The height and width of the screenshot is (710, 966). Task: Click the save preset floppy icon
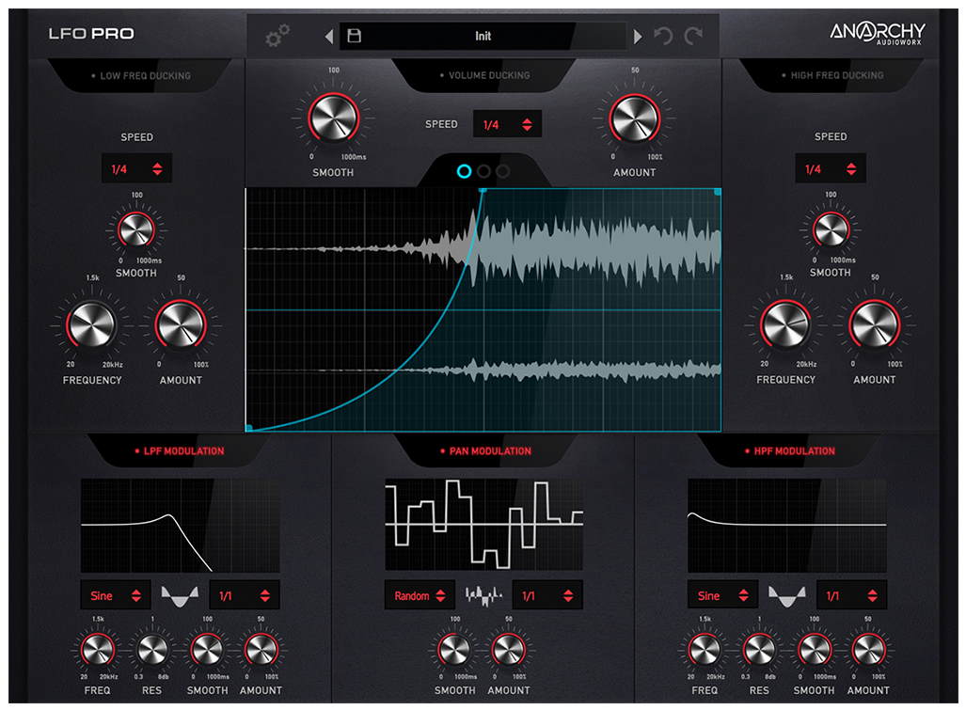[355, 36]
